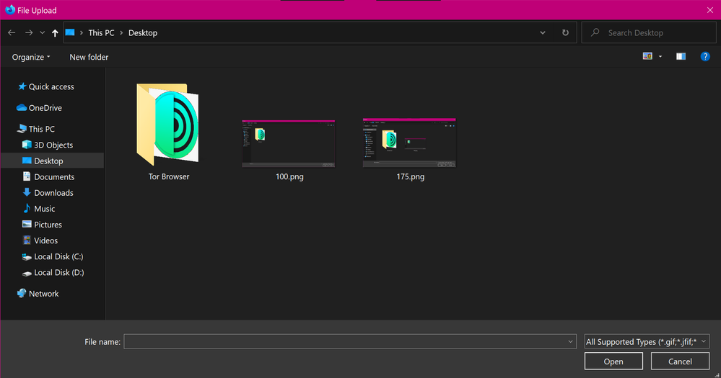
Task: Close the File Upload dialog
Action: point(710,10)
